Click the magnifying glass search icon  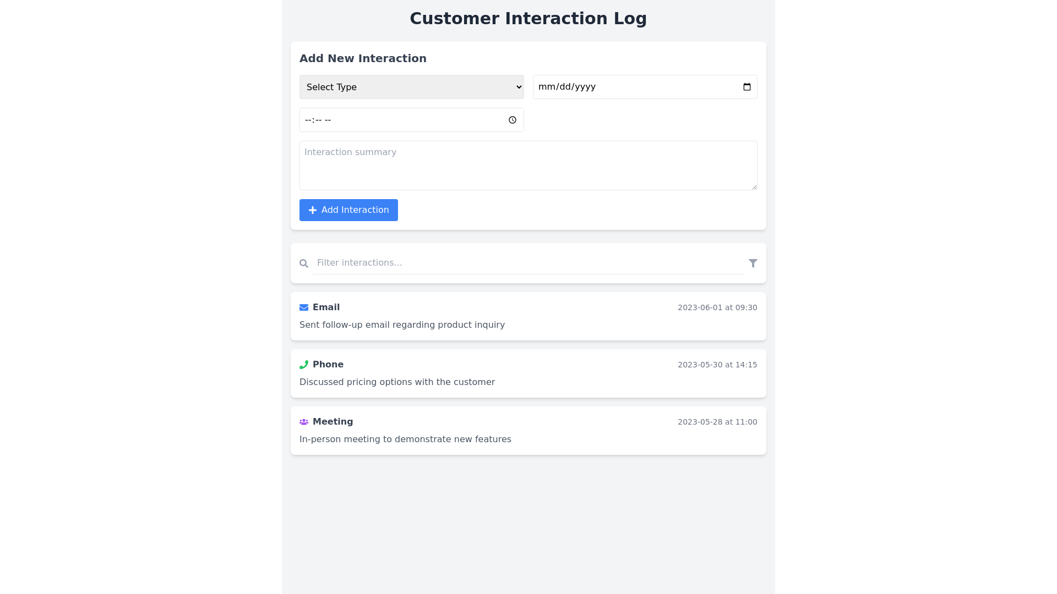[304, 263]
